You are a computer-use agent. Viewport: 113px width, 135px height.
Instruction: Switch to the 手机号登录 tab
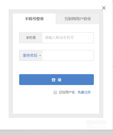tap(34, 19)
